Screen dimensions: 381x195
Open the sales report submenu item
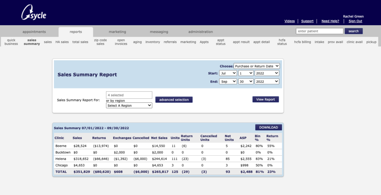tap(48, 42)
